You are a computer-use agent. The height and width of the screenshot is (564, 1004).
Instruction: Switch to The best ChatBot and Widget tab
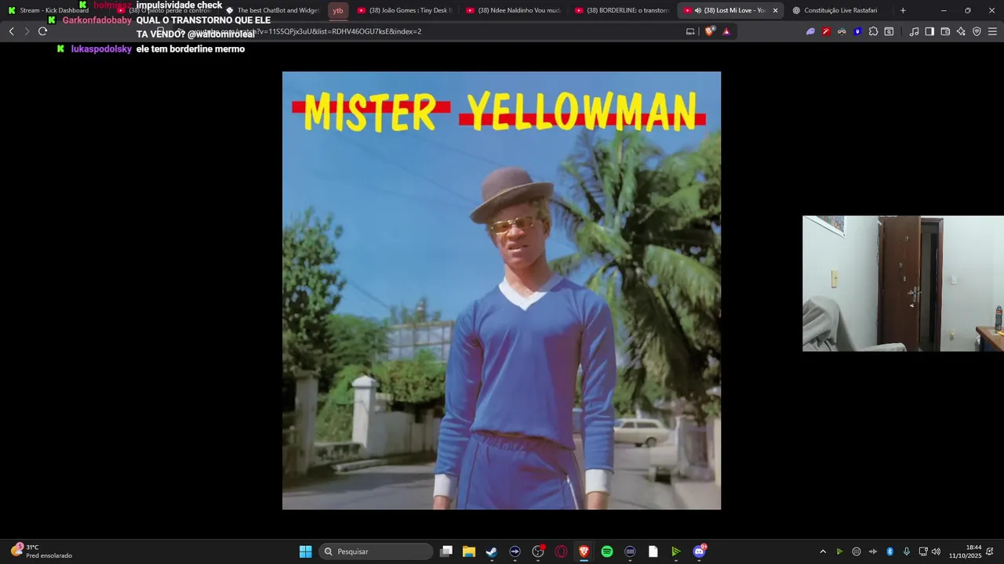pyautogui.click(x=273, y=10)
